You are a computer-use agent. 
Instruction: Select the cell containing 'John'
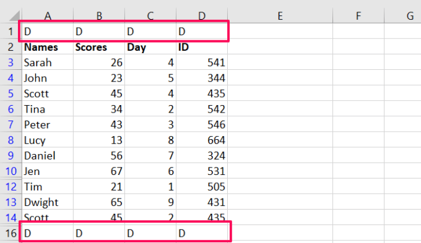click(x=48, y=78)
